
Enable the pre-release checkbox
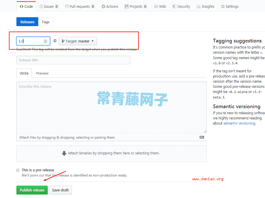click(x=18, y=170)
